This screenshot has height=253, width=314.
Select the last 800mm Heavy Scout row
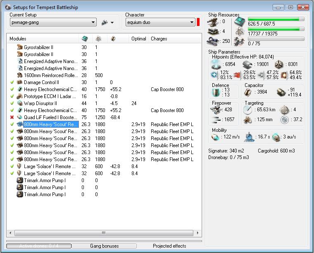[x=104, y=159]
